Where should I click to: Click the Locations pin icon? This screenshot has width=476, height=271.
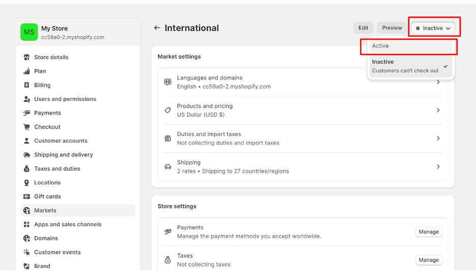click(x=27, y=182)
